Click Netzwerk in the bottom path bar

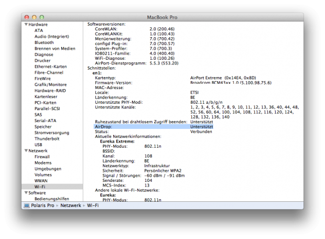[71, 205]
